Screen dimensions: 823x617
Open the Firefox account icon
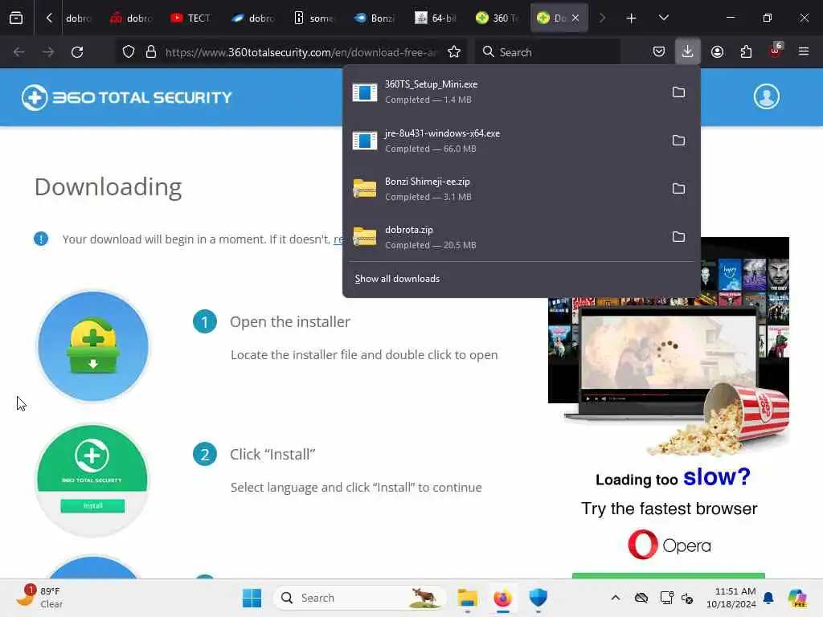pos(717,51)
